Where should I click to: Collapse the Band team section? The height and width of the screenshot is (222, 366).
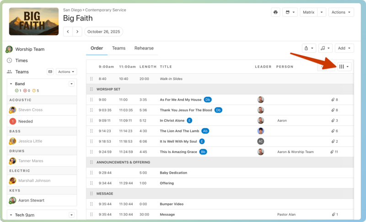pyautogui.click(x=11, y=84)
